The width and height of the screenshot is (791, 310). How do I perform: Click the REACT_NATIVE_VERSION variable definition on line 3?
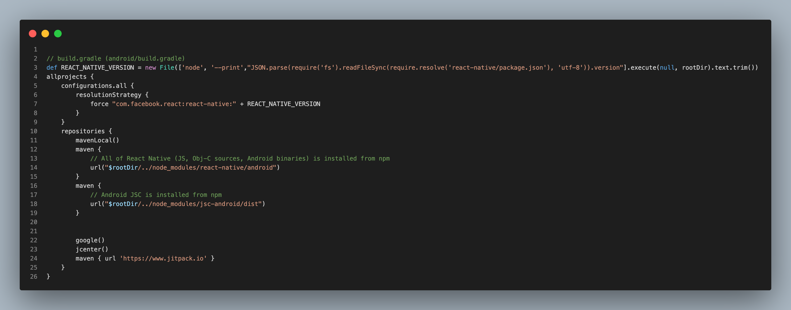click(97, 67)
